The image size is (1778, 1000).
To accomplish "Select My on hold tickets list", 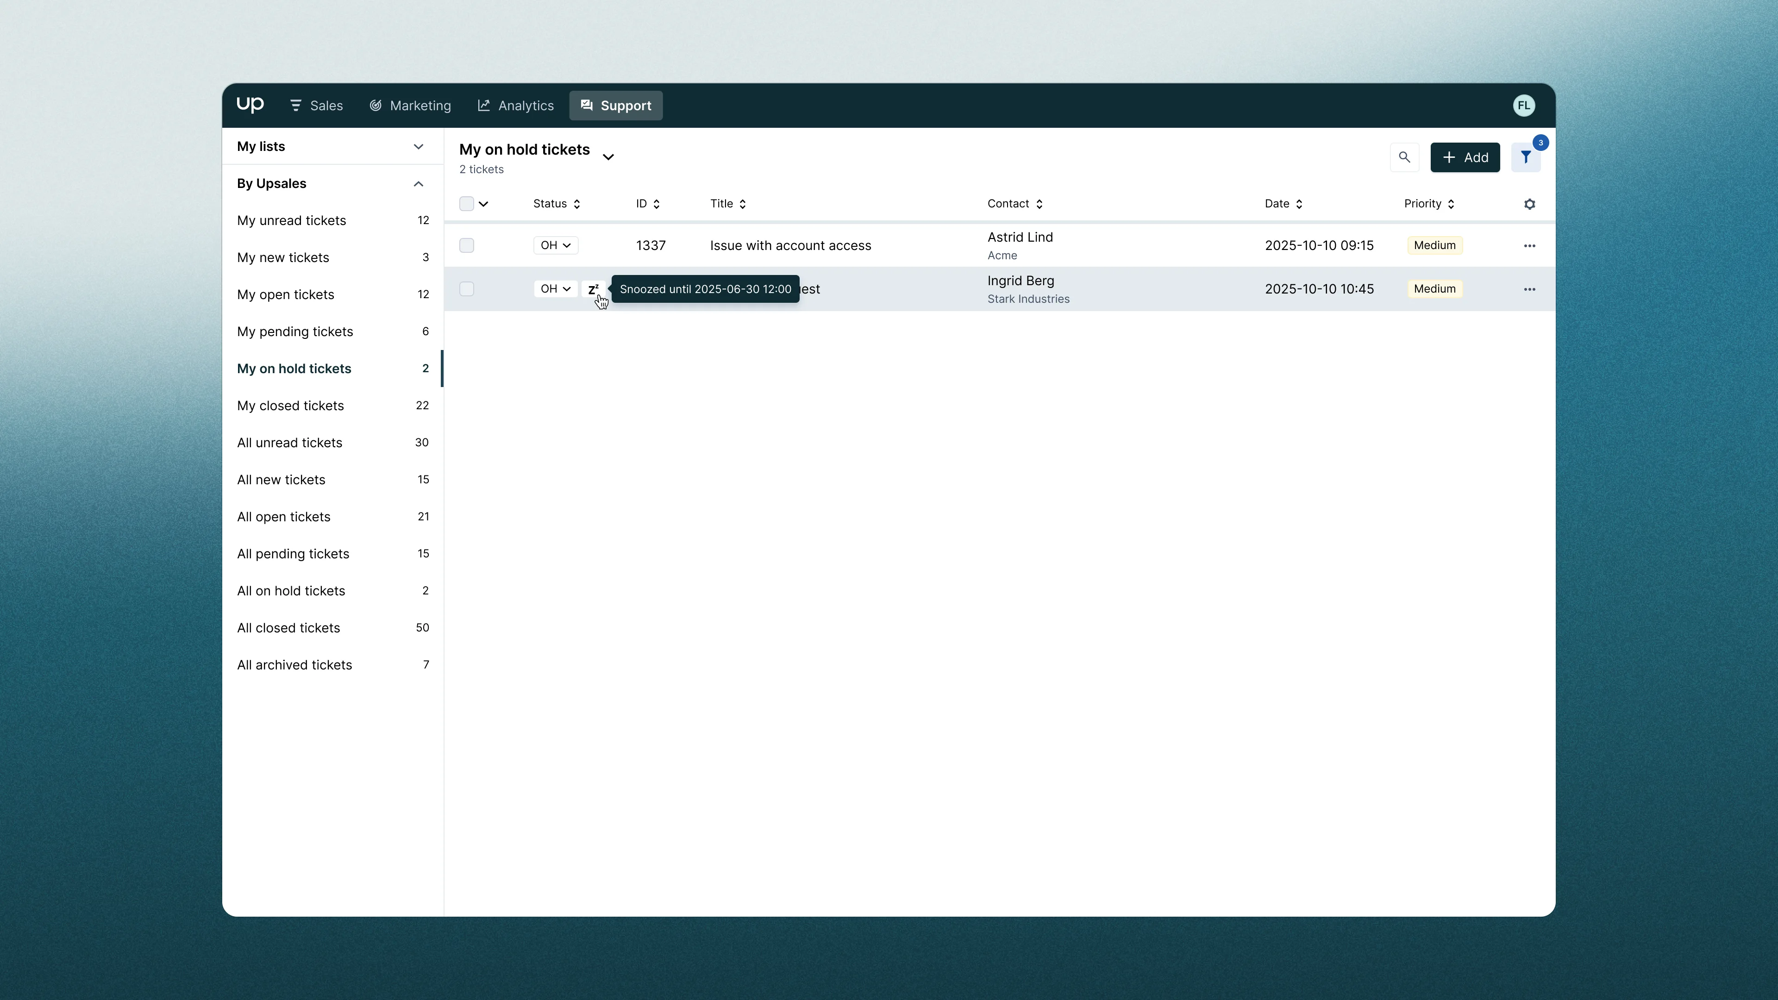I will tap(332, 369).
